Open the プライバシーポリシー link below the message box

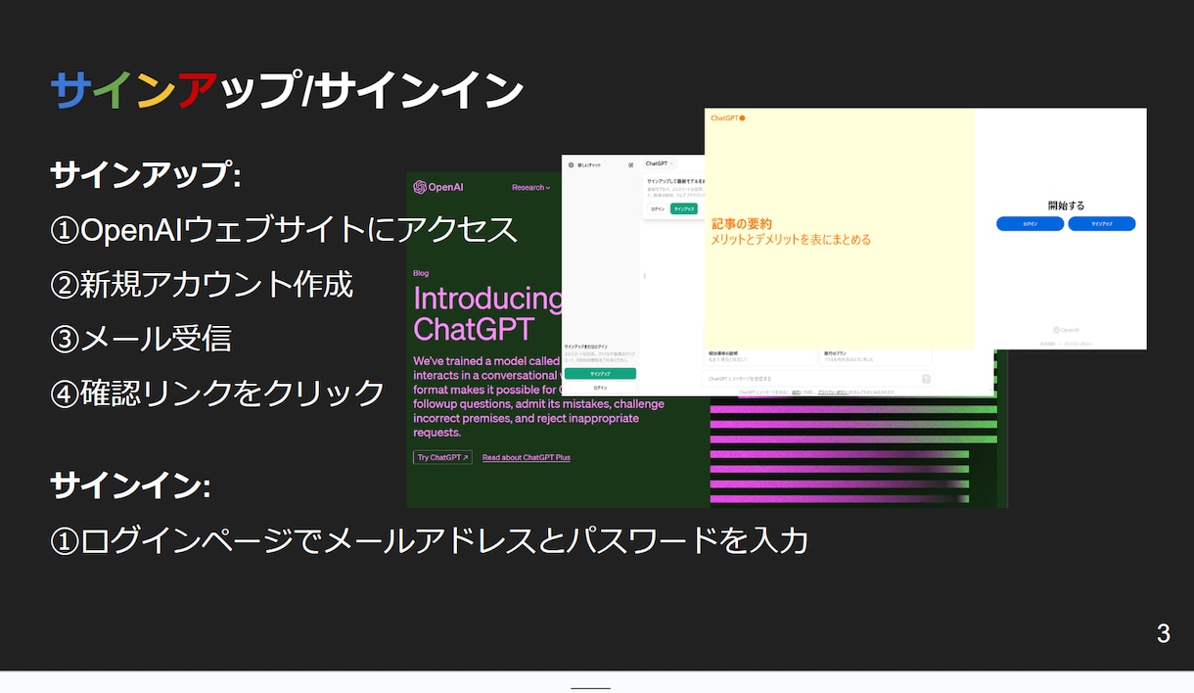(x=834, y=392)
